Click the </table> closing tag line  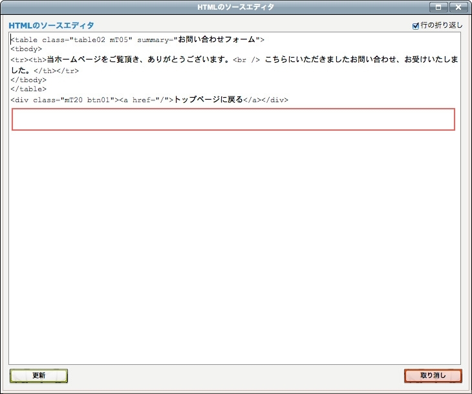(28, 89)
